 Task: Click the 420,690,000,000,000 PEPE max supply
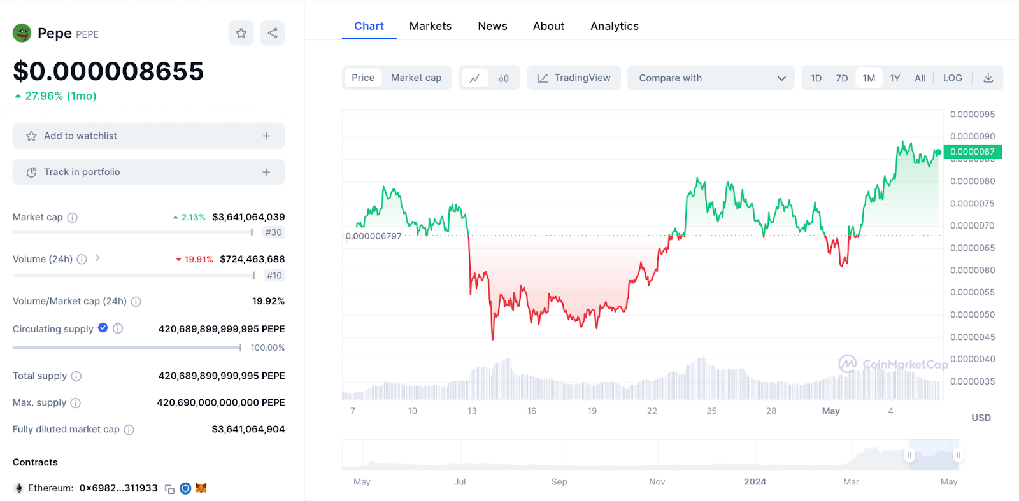pyautogui.click(x=221, y=402)
